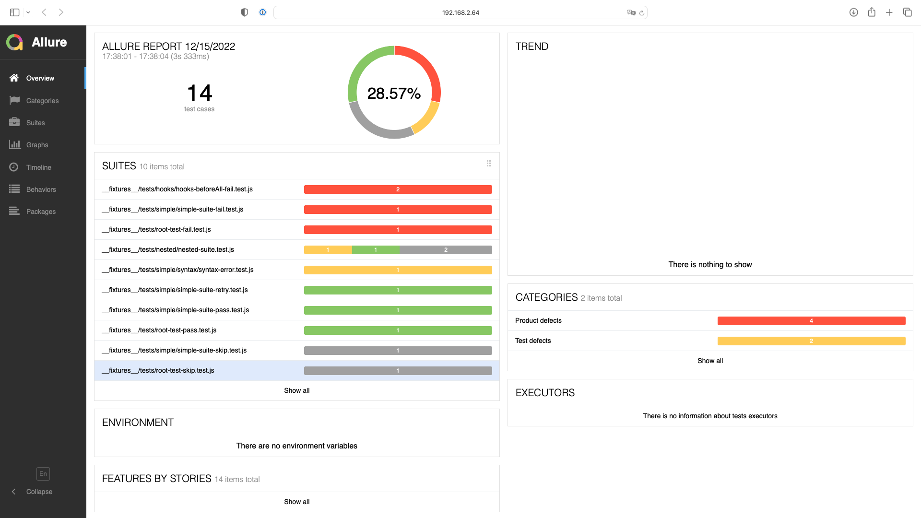Open the En language selector

point(43,473)
